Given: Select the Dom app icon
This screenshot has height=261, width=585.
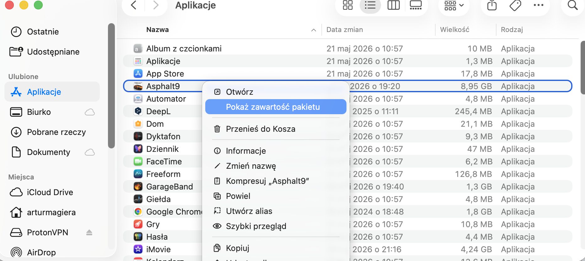Looking at the screenshot, I should point(138,124).
